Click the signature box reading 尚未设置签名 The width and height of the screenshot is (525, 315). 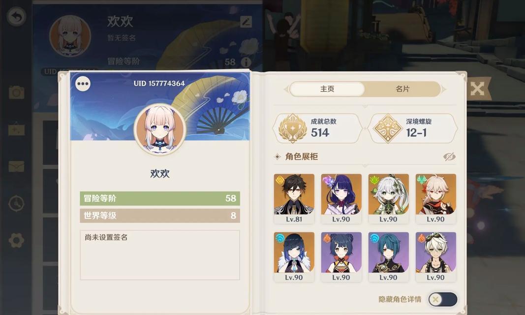(x=160, y=255)
